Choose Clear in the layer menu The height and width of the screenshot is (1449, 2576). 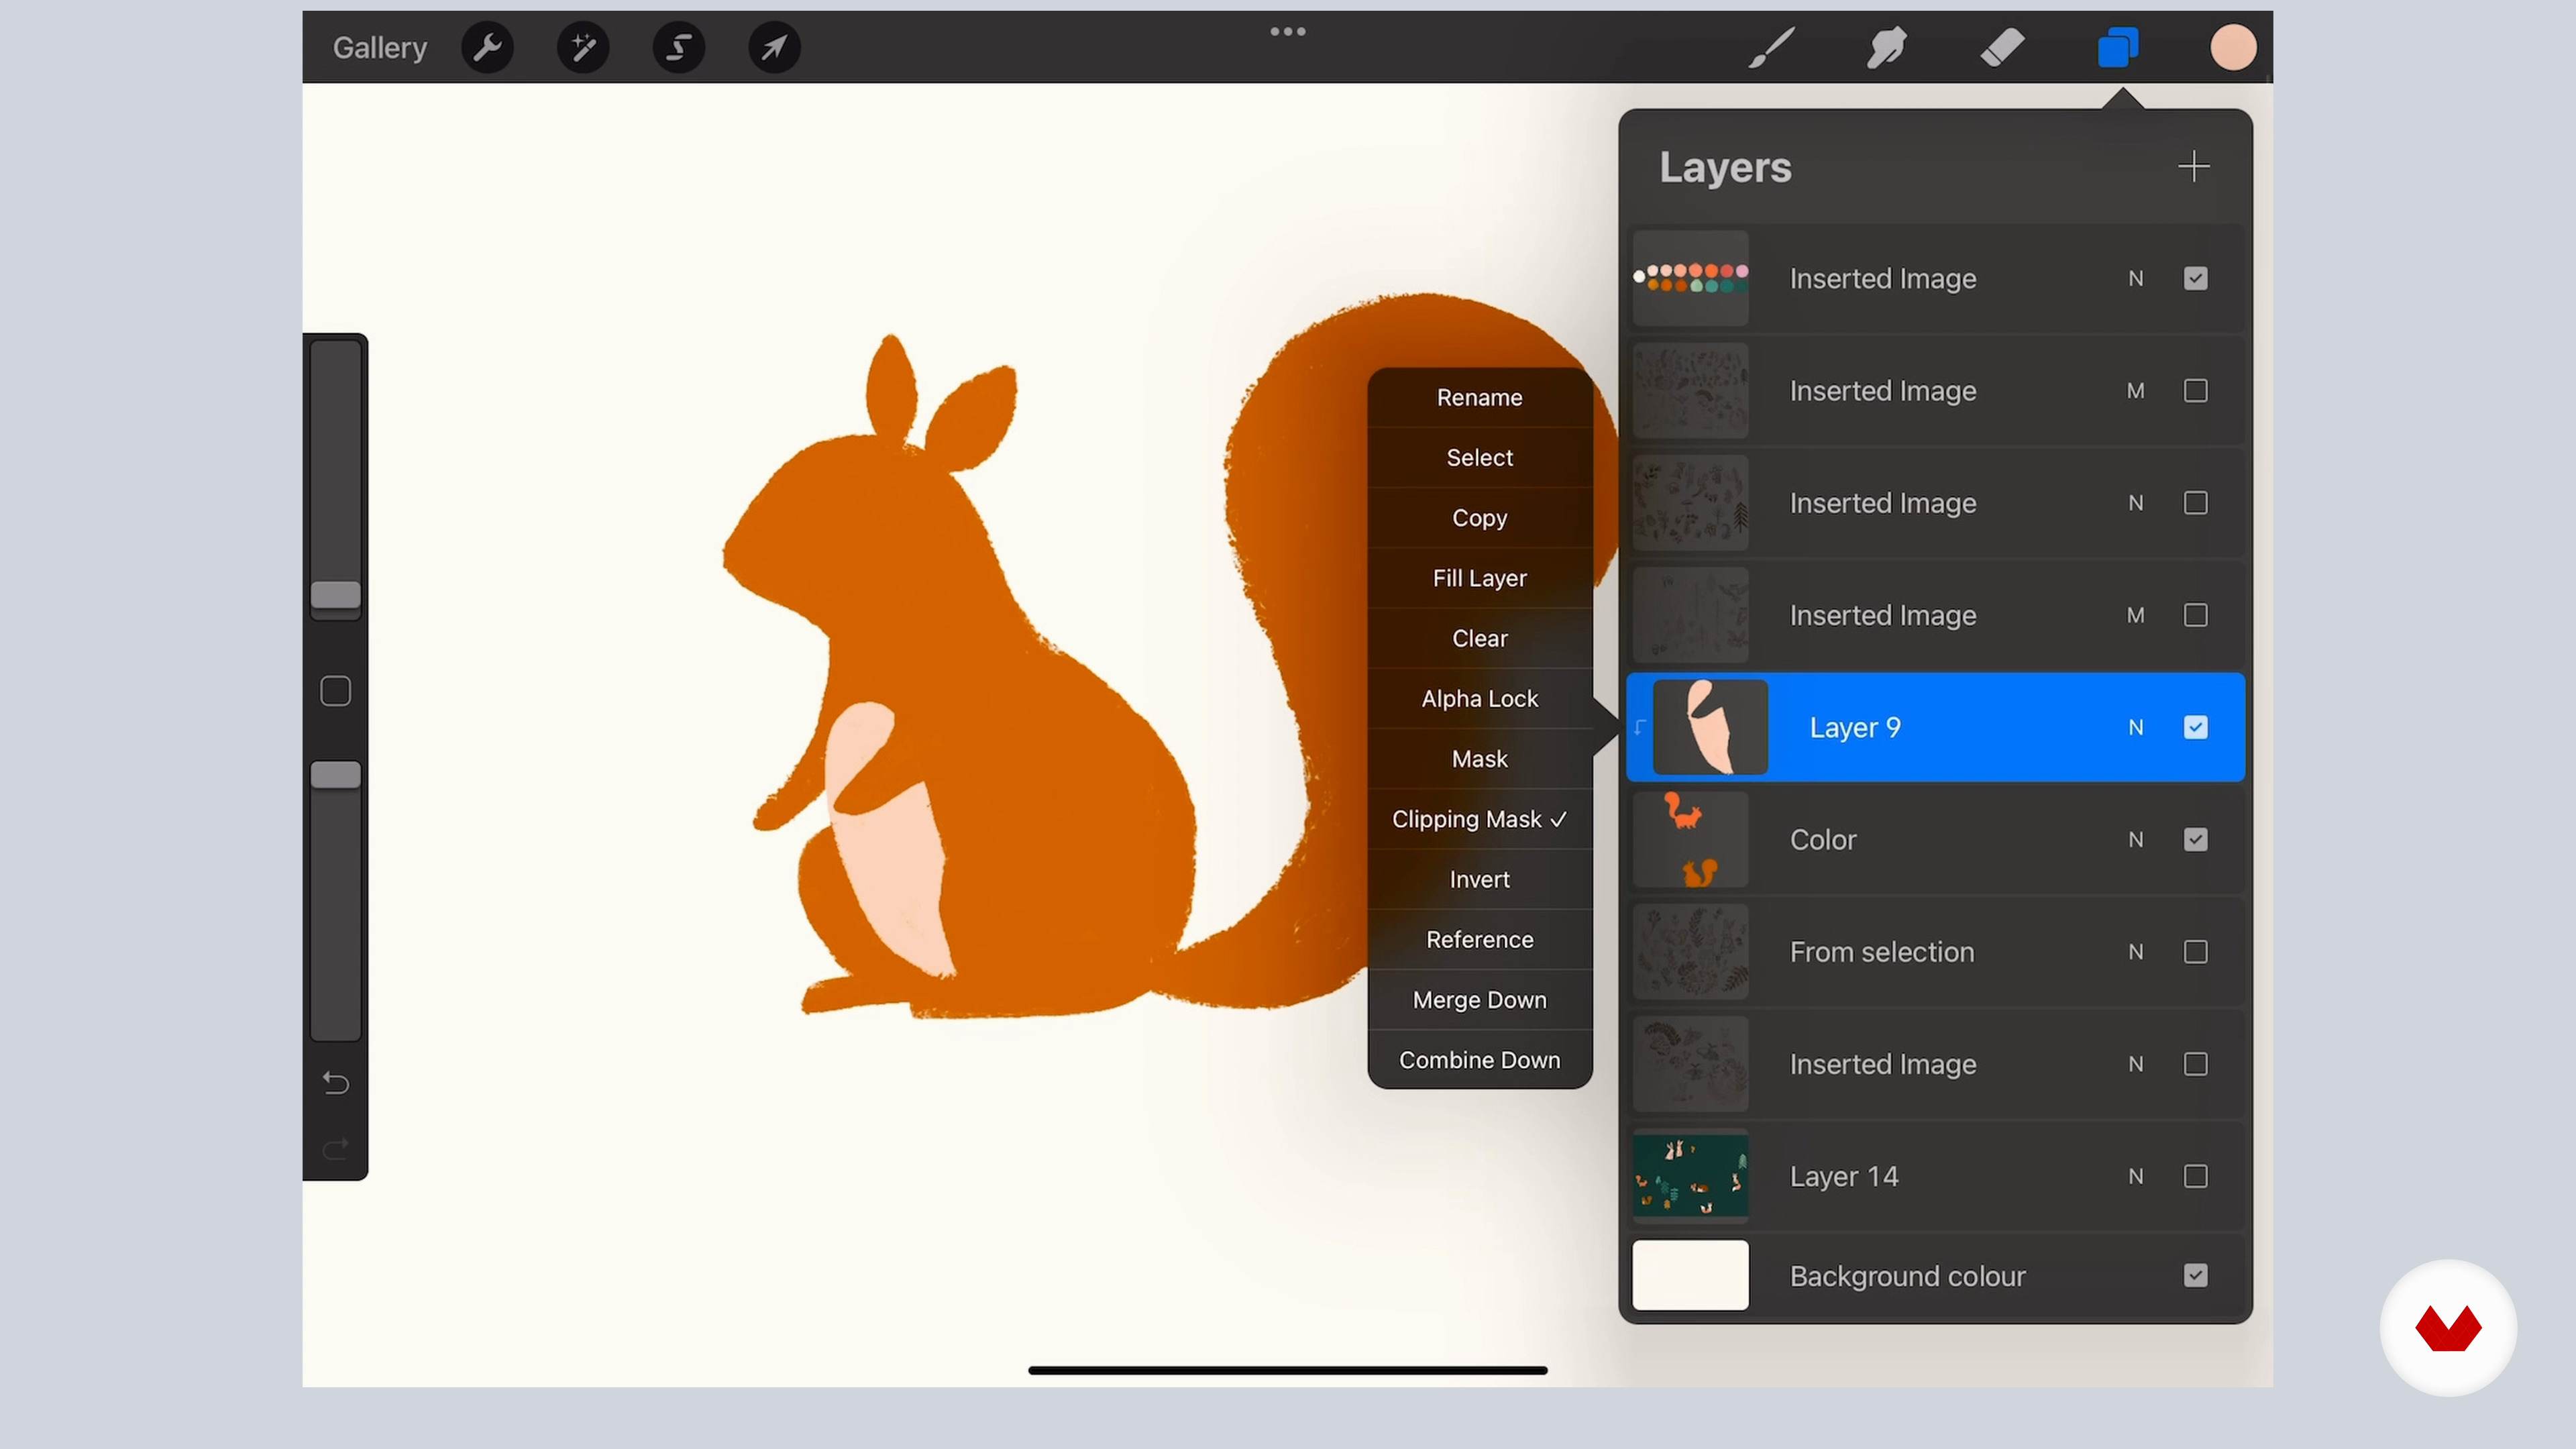click(x=1479, y=638)
